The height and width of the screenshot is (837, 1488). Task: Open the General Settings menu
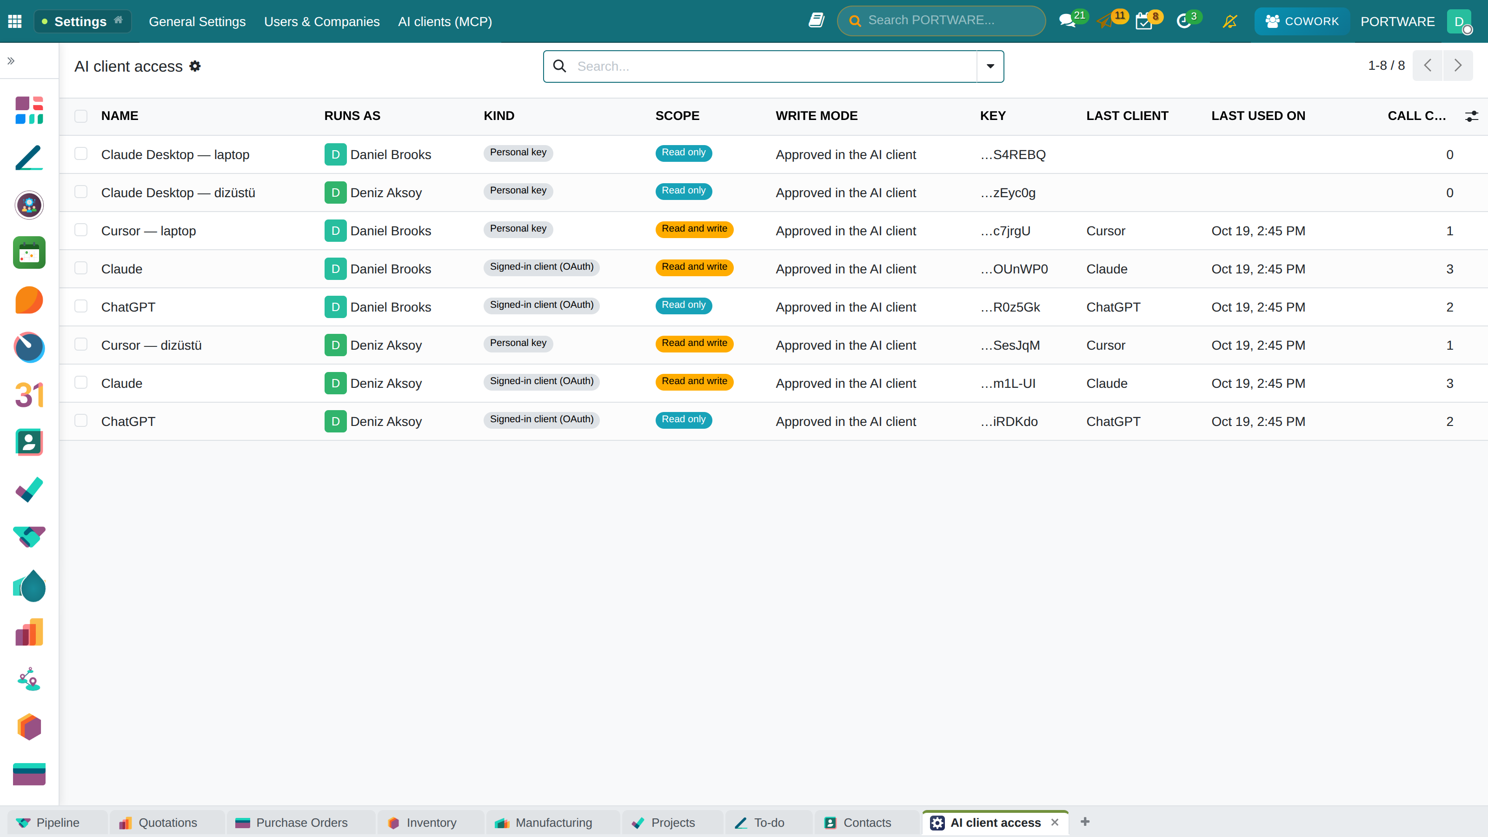(197, 21)
